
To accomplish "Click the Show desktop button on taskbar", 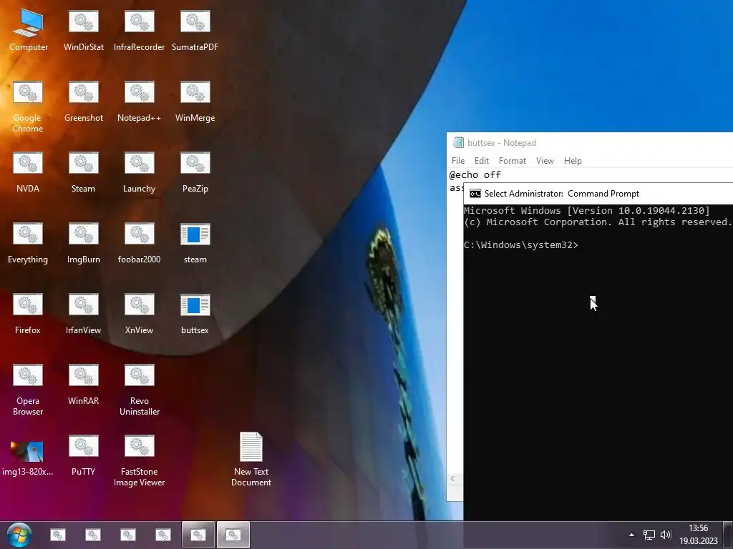I will pyautogui.click(x=729, y=535).
